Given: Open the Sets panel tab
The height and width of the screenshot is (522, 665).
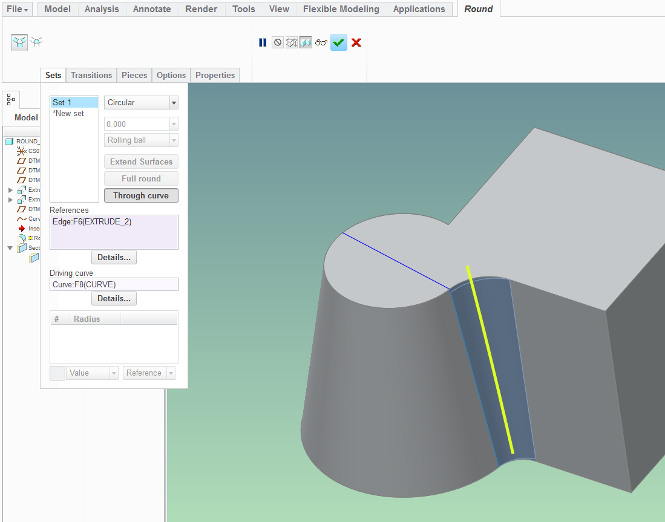Looking at the screenshot, I should click(53, 75).
